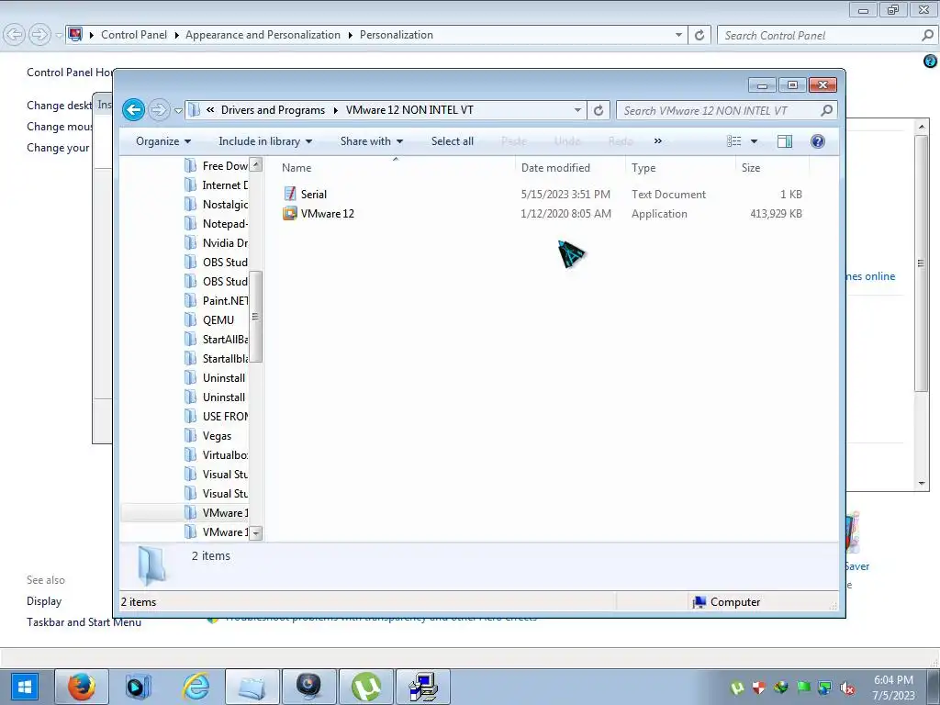
Task: Open Control Panel address history dropdown
Action: 678,36
